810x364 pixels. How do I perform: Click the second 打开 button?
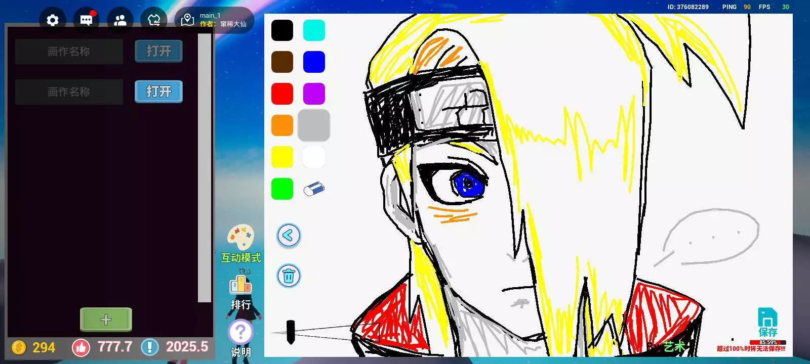(158, 92)
